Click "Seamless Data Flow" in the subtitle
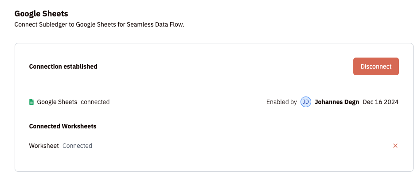This screenshot has width=418, height=178. (x=156, y=25)
